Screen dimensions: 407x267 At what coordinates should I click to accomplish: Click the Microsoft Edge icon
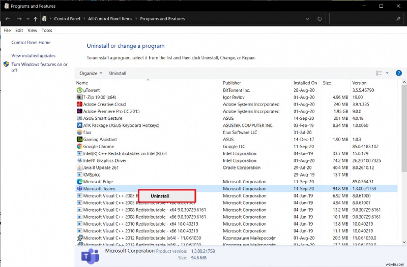(x=79, y=182)
